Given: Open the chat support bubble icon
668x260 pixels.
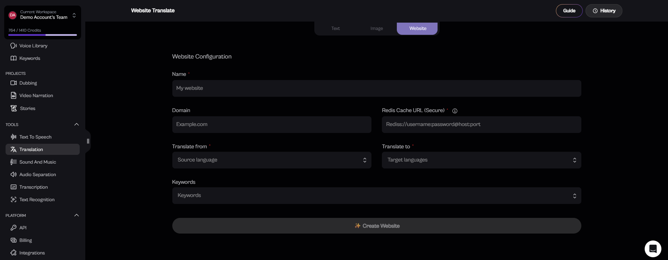Looking at the screenshot, I should (x=653, y=249).
